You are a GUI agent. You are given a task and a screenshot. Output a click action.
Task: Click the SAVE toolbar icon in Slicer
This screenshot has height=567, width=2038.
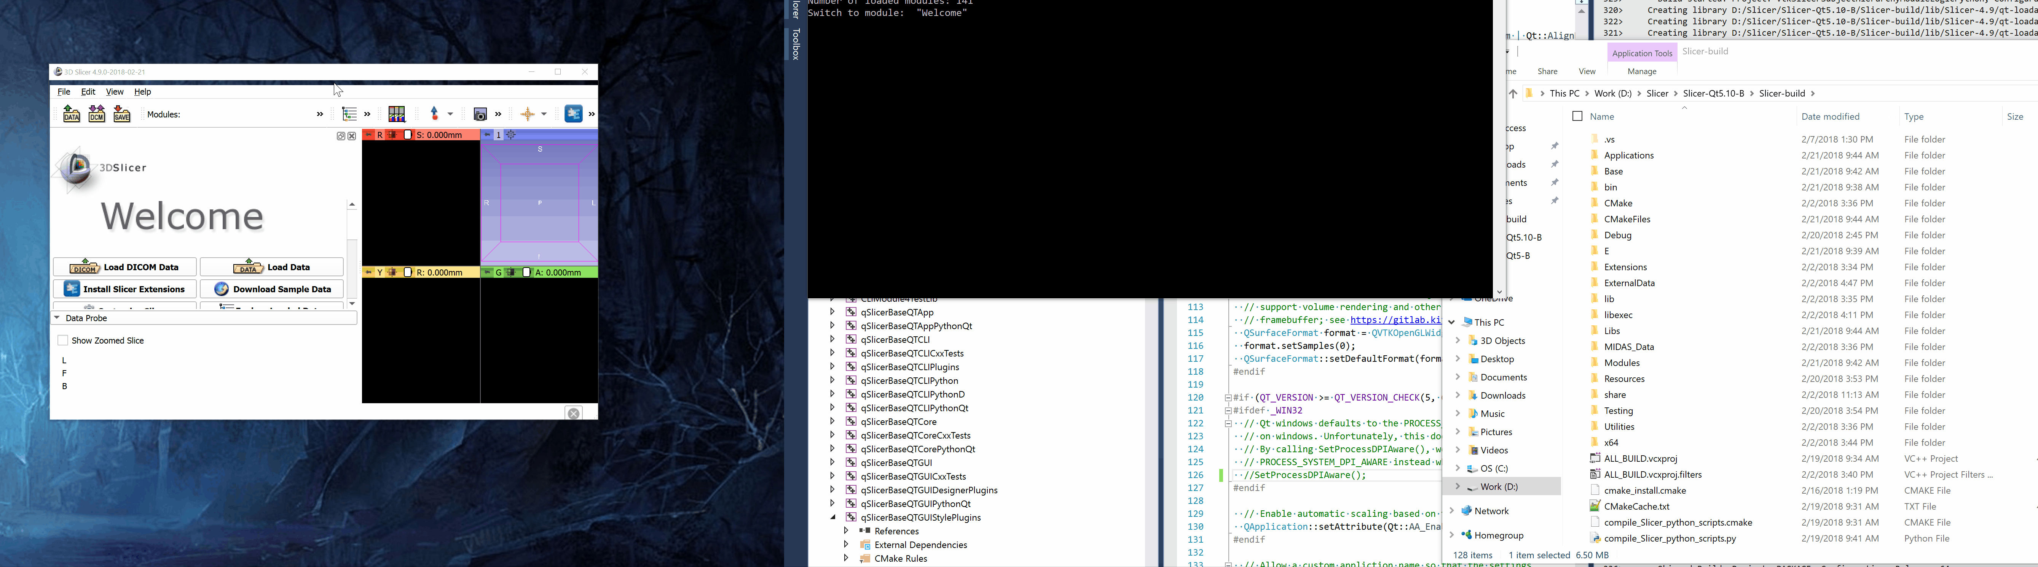(x=122, y=114)
